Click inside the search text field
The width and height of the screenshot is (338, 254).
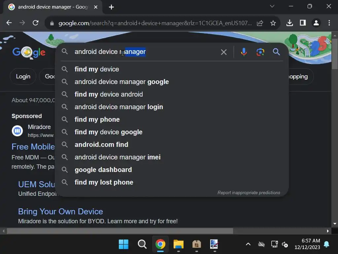145,52
